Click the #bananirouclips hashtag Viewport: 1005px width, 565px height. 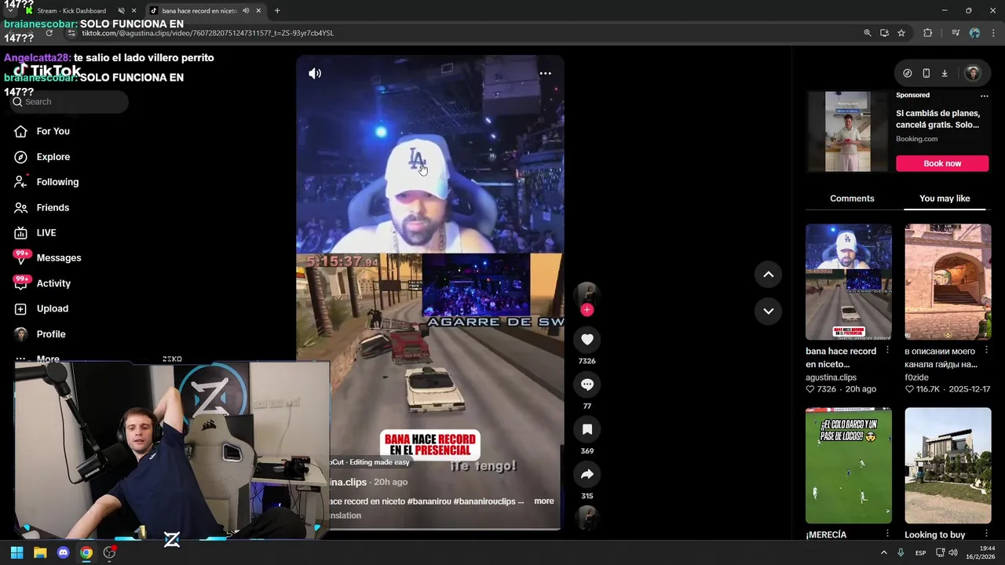[x=484, y=501]
